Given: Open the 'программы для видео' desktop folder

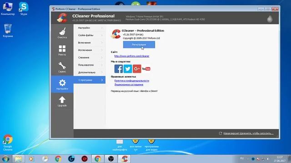Looking at the screenshot, I should click(151, 145).
